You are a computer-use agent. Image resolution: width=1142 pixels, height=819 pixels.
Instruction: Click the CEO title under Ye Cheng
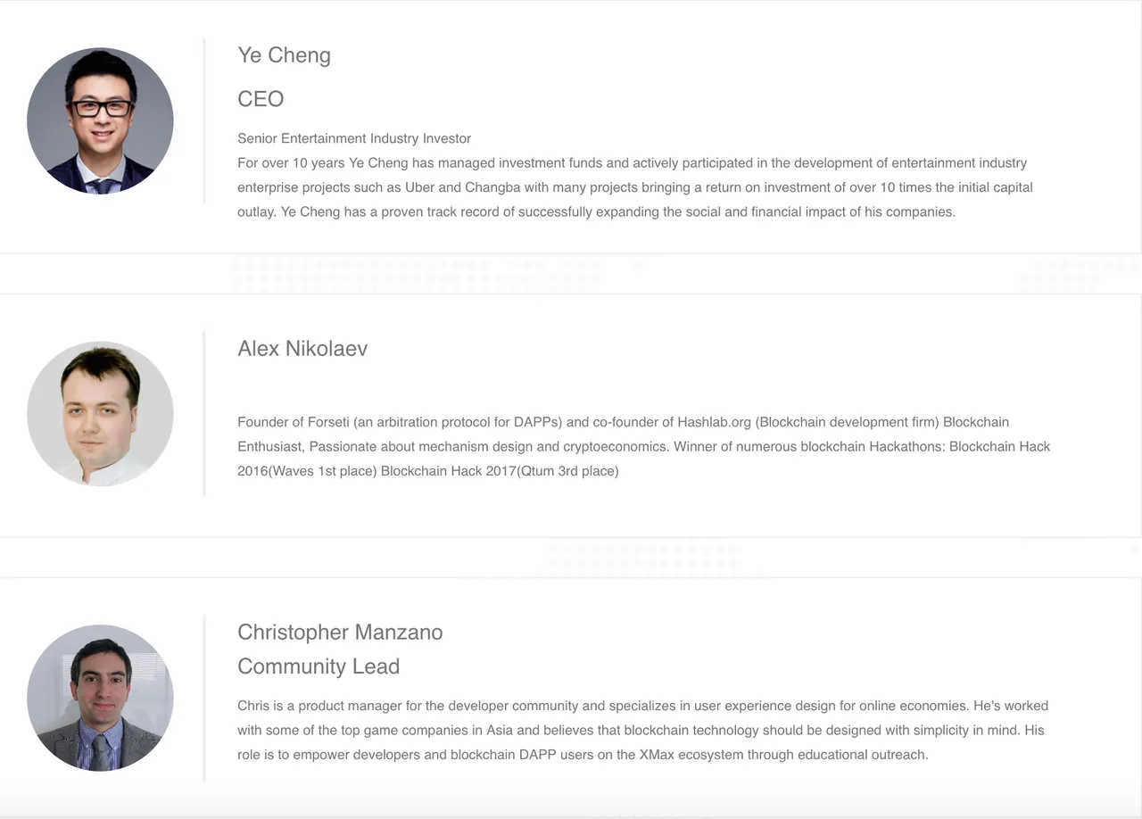point(261,99)
